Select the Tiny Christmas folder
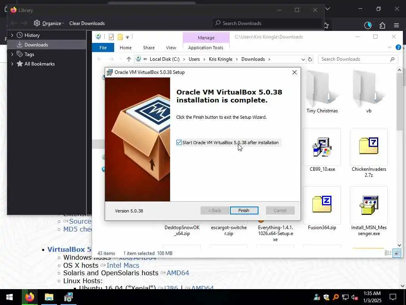 point(322,92)
